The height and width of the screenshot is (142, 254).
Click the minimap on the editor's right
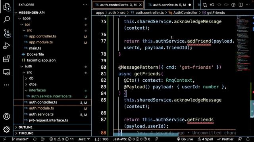(x=243, y=43)
